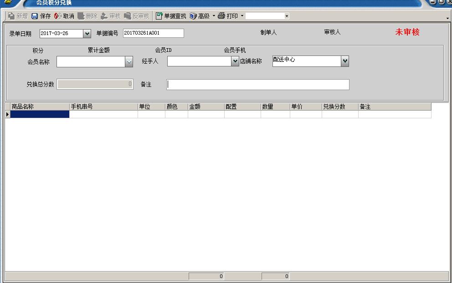Image resolution: width=452 pixels, height=283 pixels.
Task: Click the 录单日期 date field value
Action: 62,34
